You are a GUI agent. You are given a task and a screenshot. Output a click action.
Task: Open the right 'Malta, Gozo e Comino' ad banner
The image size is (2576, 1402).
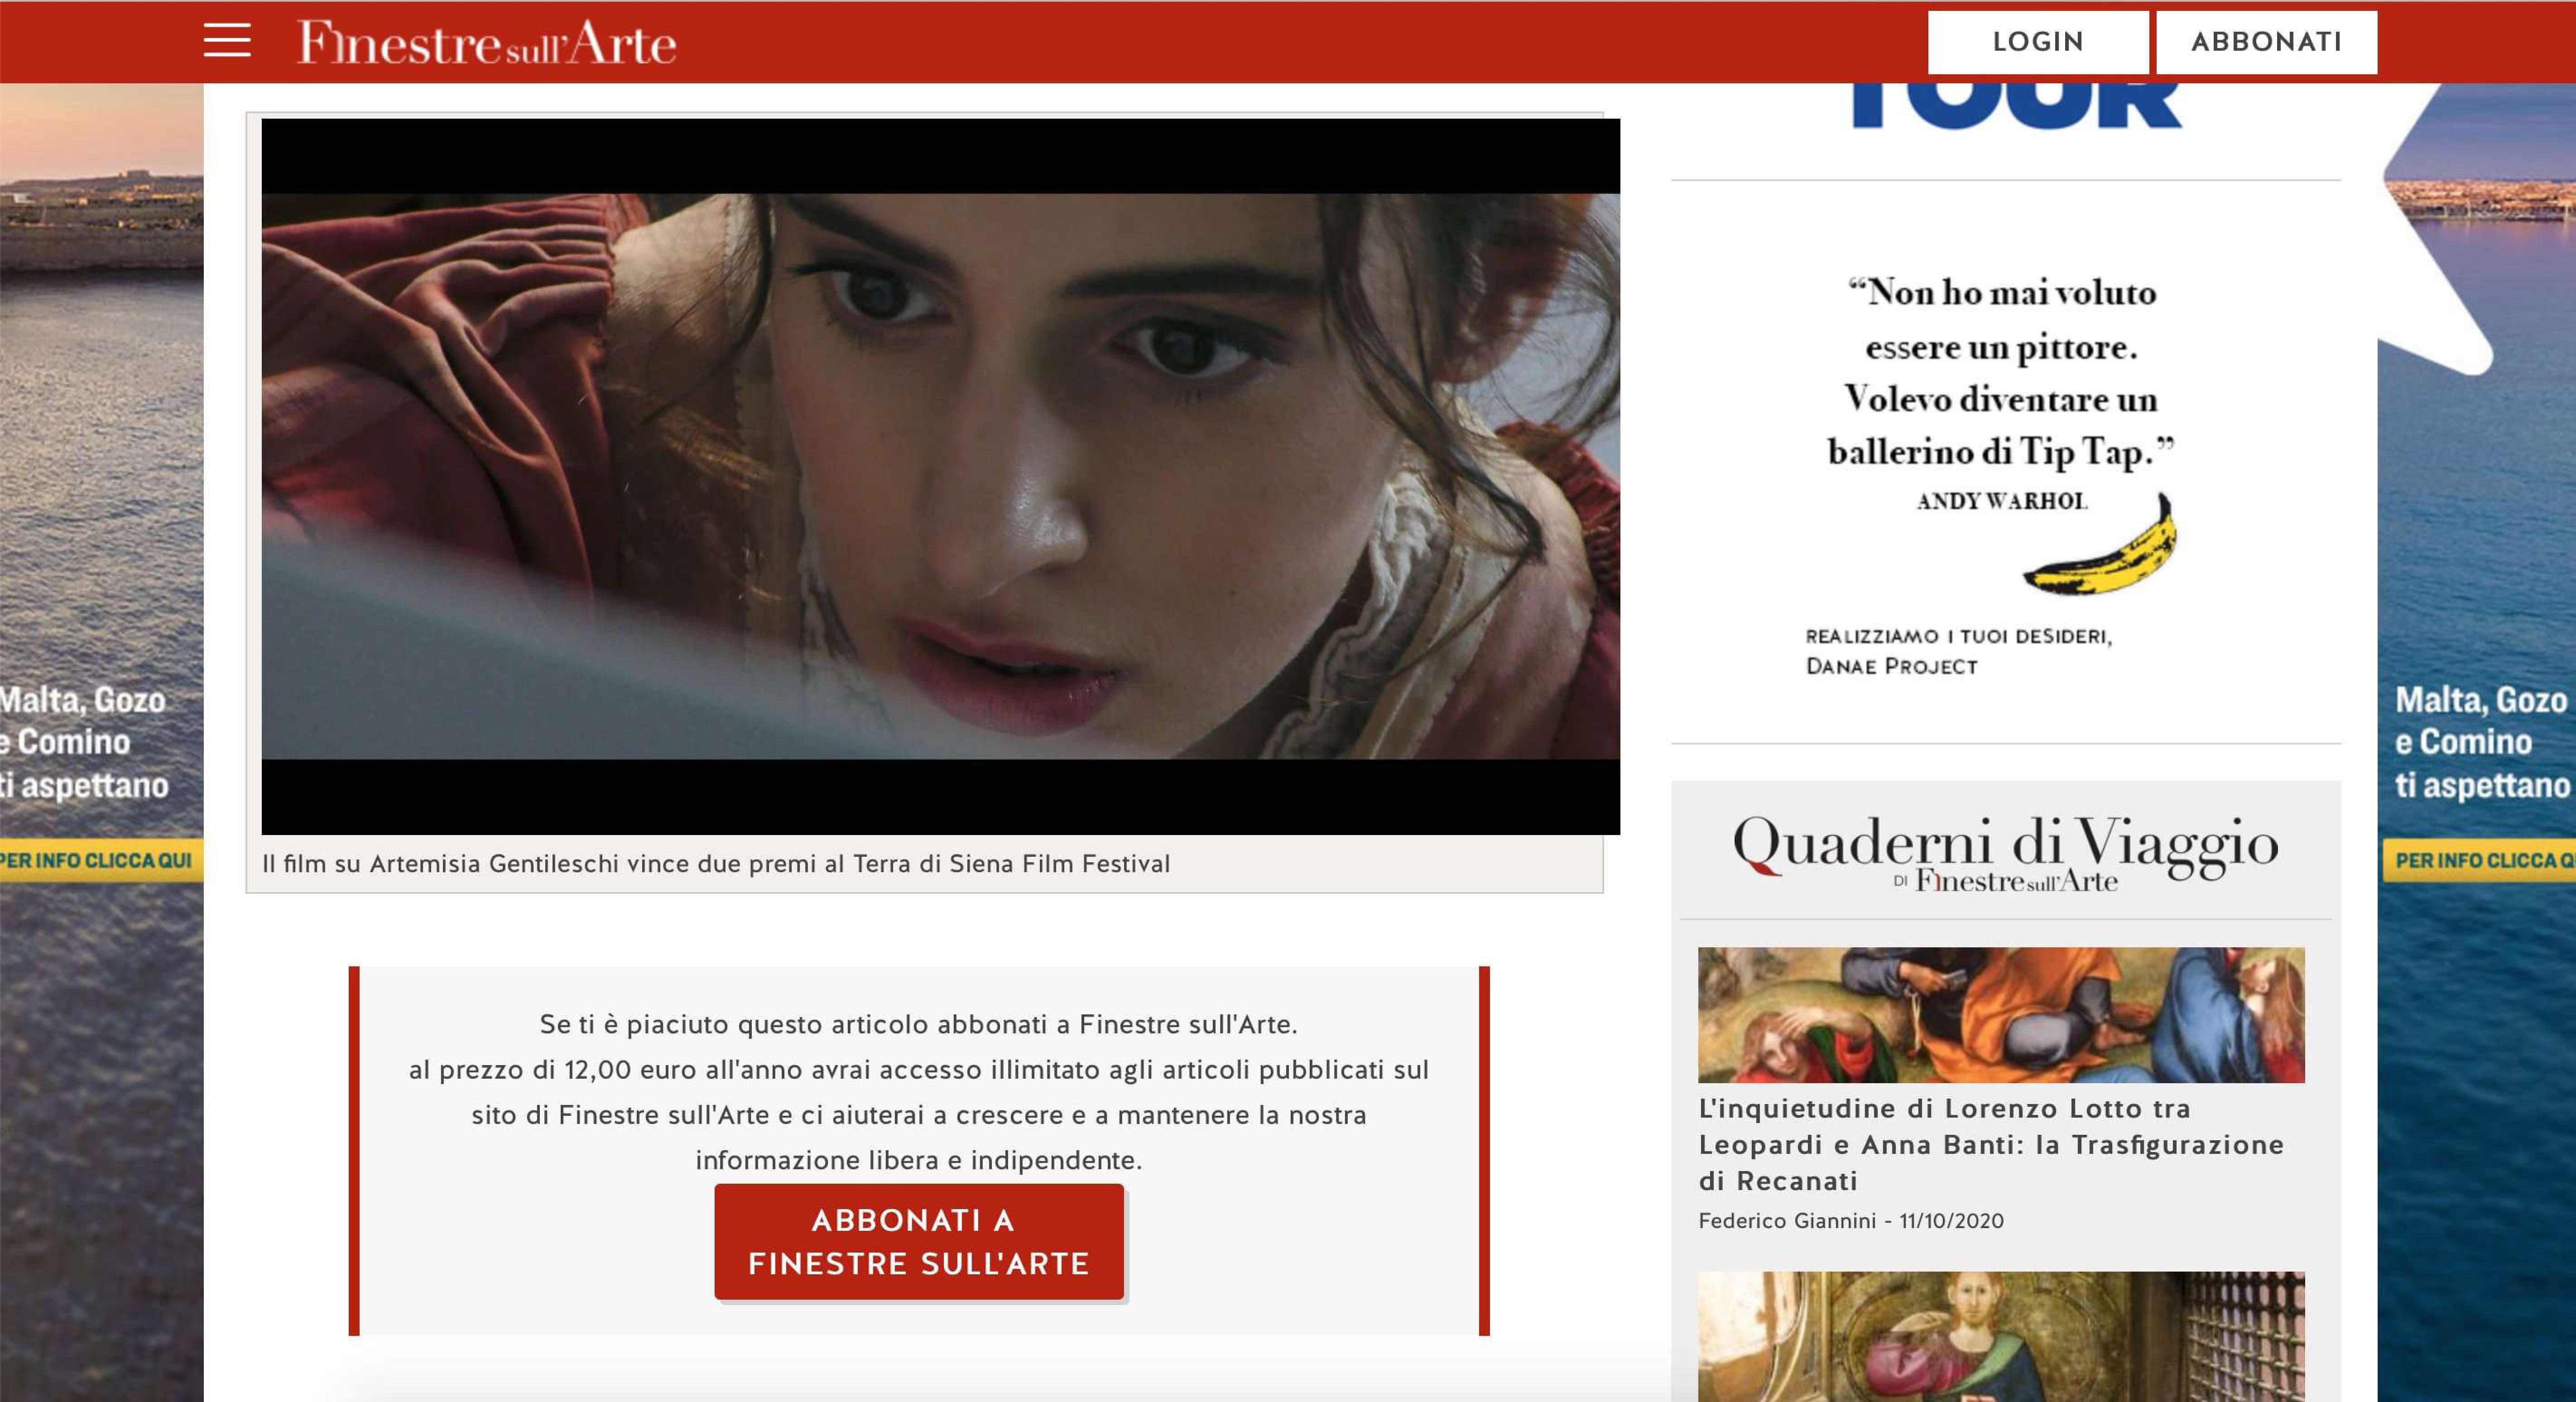click(x=2477, y=742)
